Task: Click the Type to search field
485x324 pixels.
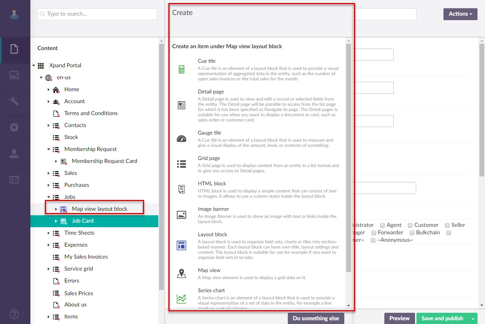Action: pyautogui.click(x=97, y=14)
